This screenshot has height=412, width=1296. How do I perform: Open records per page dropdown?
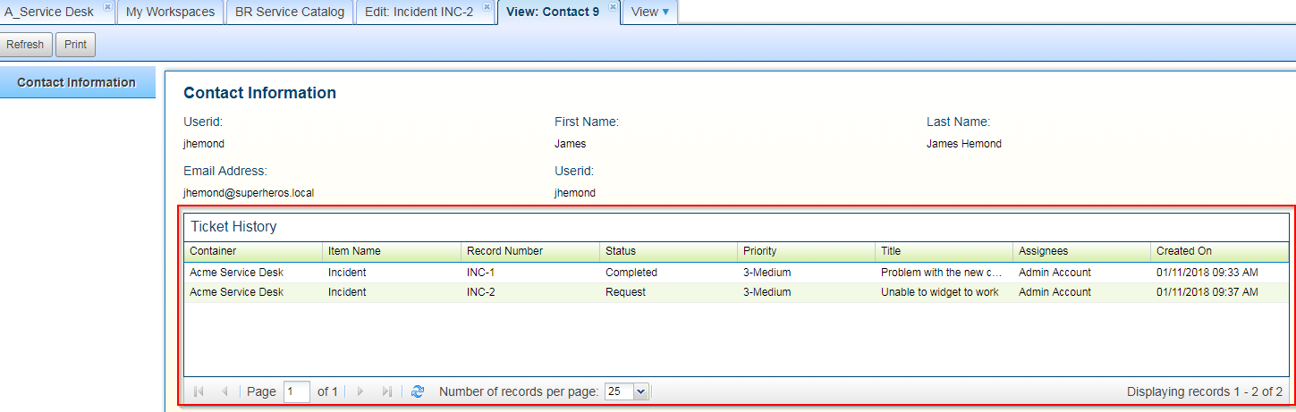click(640, 391)
